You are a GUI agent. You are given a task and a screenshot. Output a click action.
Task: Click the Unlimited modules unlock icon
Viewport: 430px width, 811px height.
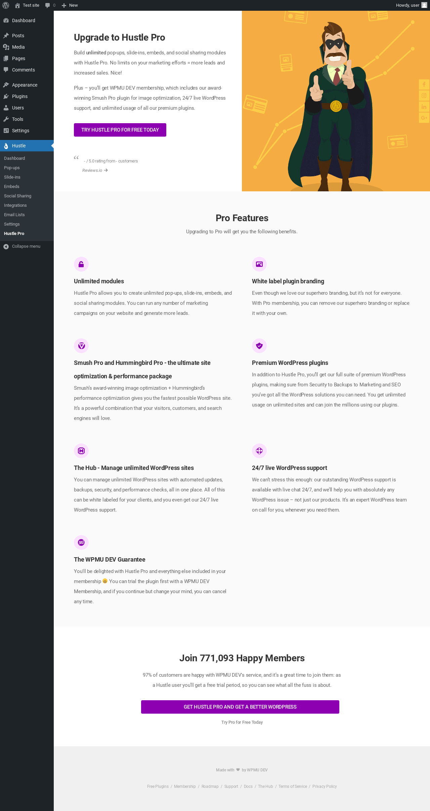coord(81,264)
